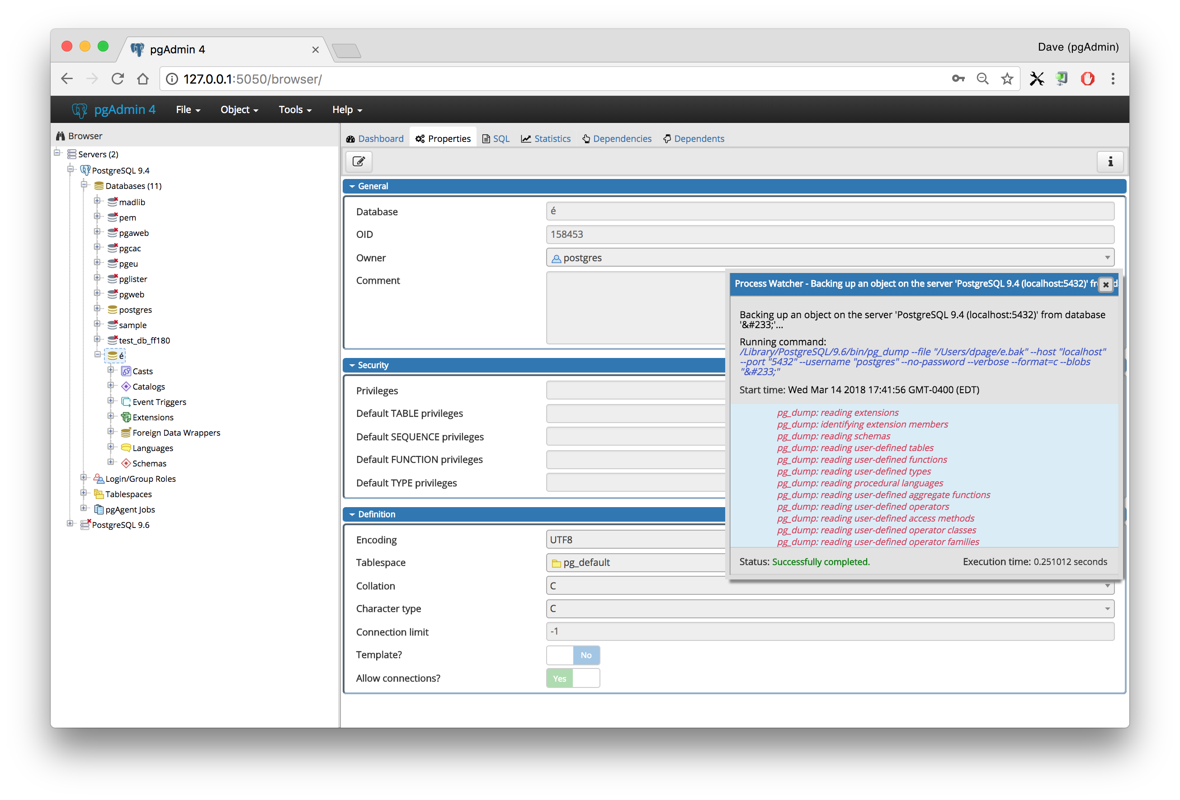This screenshot has height=800, width=1180.
Task: Open the Character type dropdown
Action: click(1107, 609)
